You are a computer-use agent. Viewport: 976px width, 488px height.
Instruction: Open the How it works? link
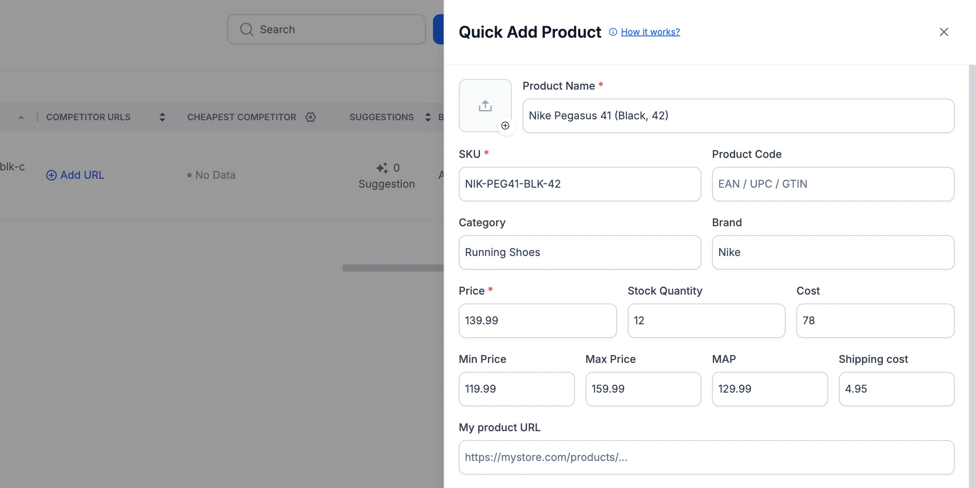click(x=650, y=32)
